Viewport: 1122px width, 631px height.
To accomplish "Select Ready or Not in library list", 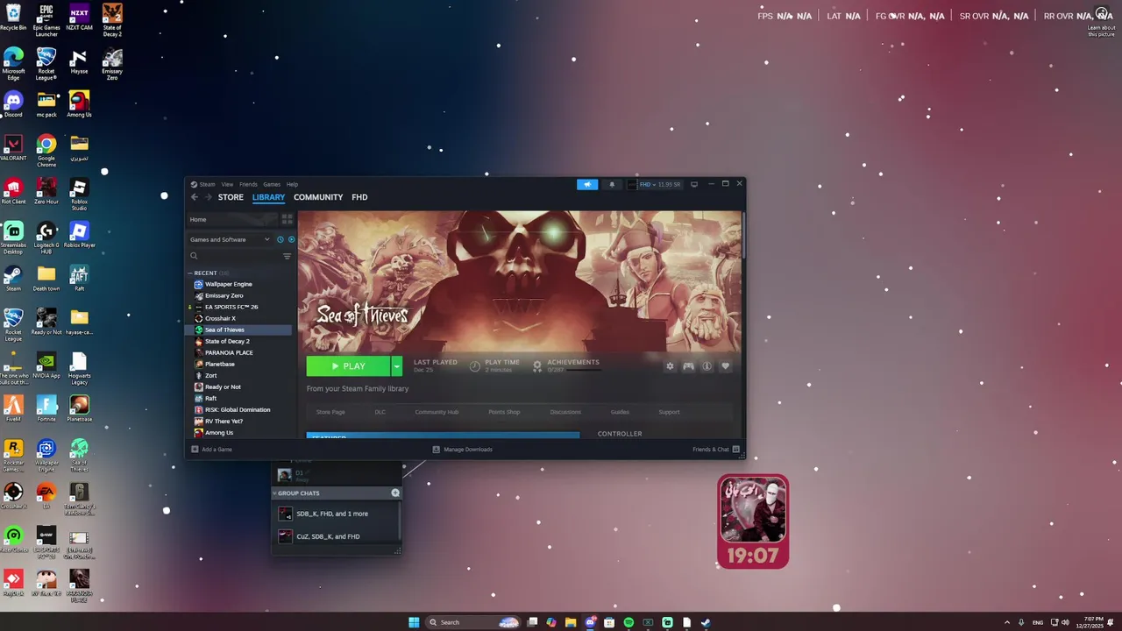I will pyautogui.click(x=223, y=386).
